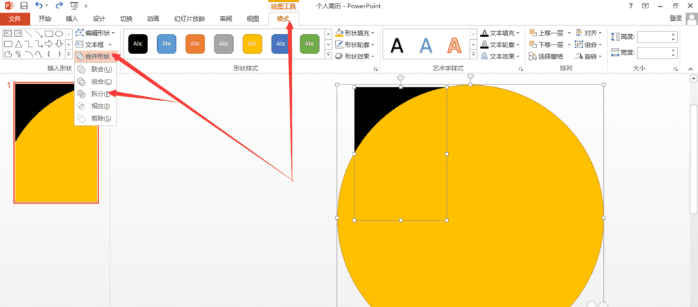Screen dimensions: 698x307
Task: Apply the yellow Abc shape style
Action: (252, 43)
